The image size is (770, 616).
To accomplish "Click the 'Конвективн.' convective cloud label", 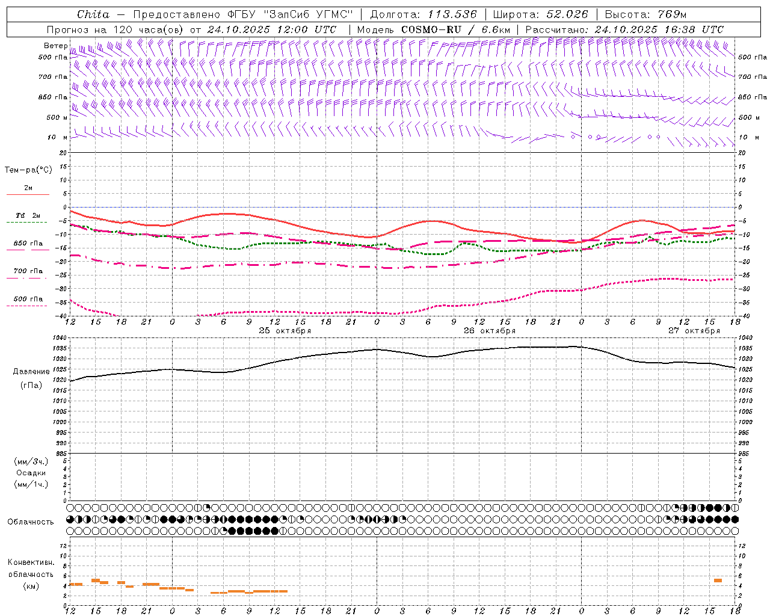I will coord(31,562).
